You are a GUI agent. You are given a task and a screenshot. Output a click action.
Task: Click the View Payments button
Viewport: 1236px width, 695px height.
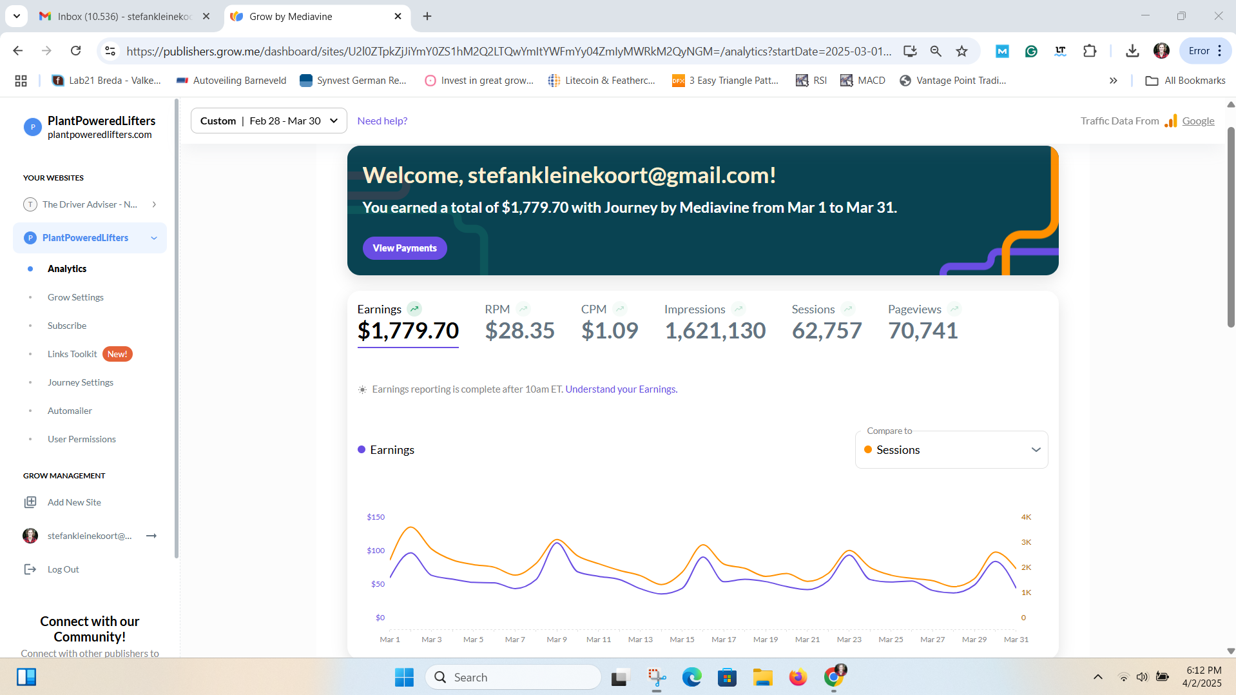click(x=405, y=248)
